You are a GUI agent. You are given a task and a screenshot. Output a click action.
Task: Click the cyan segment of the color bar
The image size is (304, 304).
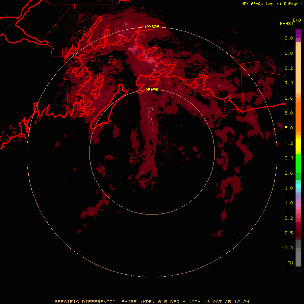tap(298, 186)
